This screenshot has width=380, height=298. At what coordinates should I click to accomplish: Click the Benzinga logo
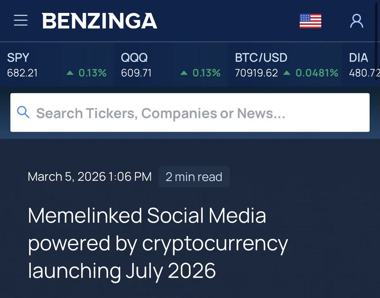(99, 21)
